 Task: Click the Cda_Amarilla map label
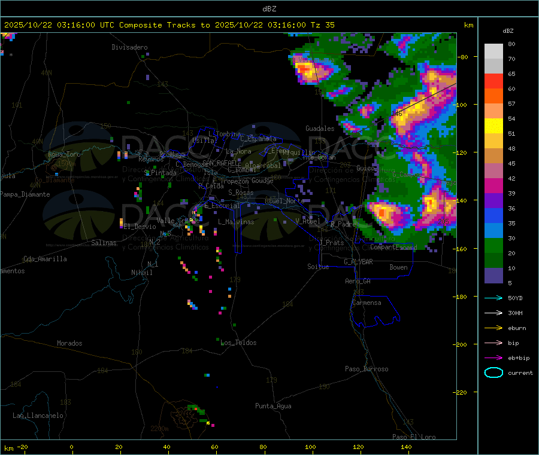tap(45, 259)
